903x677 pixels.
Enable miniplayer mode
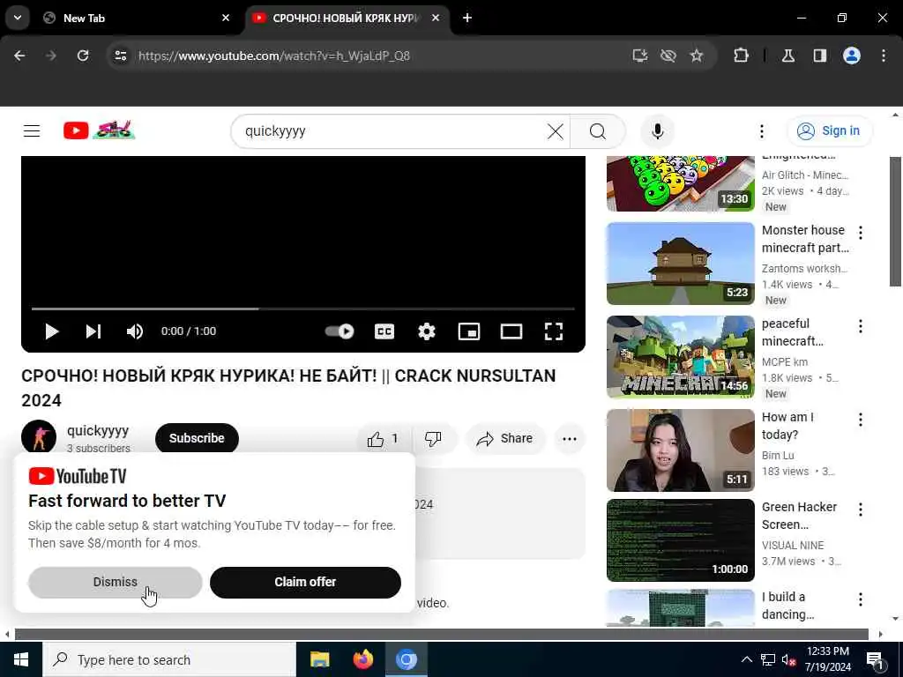[x=469, y=331]
